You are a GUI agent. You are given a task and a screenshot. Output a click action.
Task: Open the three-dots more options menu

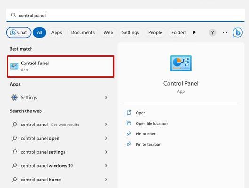225,32
